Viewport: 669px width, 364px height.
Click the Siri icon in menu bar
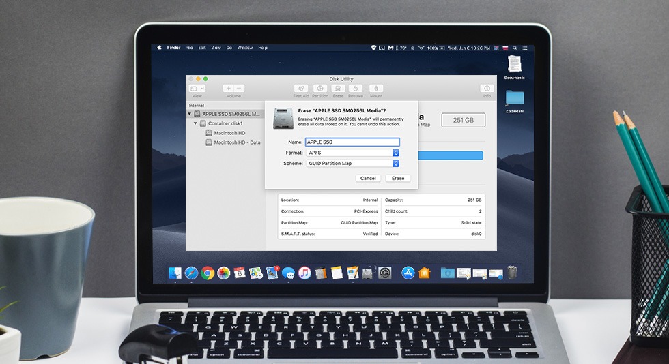[496, 48]
